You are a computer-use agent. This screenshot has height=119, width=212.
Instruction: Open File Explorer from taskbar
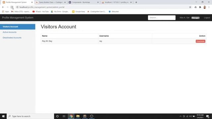[78, 116]
